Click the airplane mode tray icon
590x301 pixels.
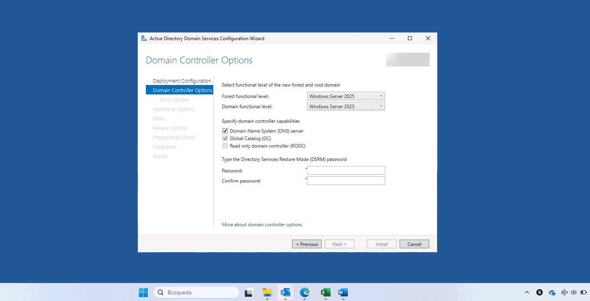(x=564, y=292)
